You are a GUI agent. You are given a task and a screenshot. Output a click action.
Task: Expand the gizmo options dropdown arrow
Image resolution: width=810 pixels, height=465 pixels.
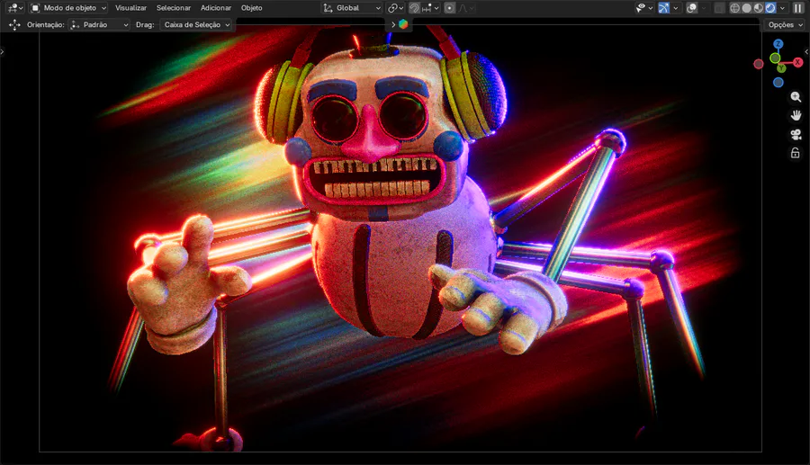click(x=675, y=8)
